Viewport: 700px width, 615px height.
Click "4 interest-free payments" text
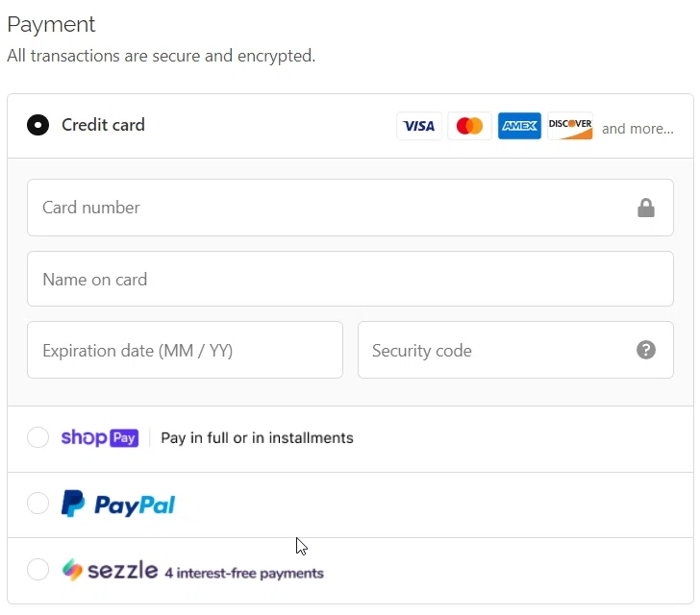point(243,574)
